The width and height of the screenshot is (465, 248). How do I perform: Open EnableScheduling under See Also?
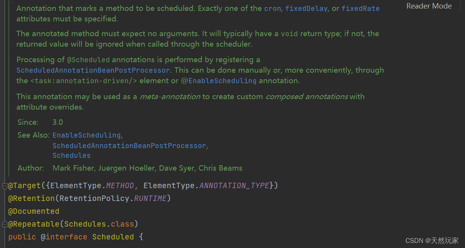coord(86,135)
